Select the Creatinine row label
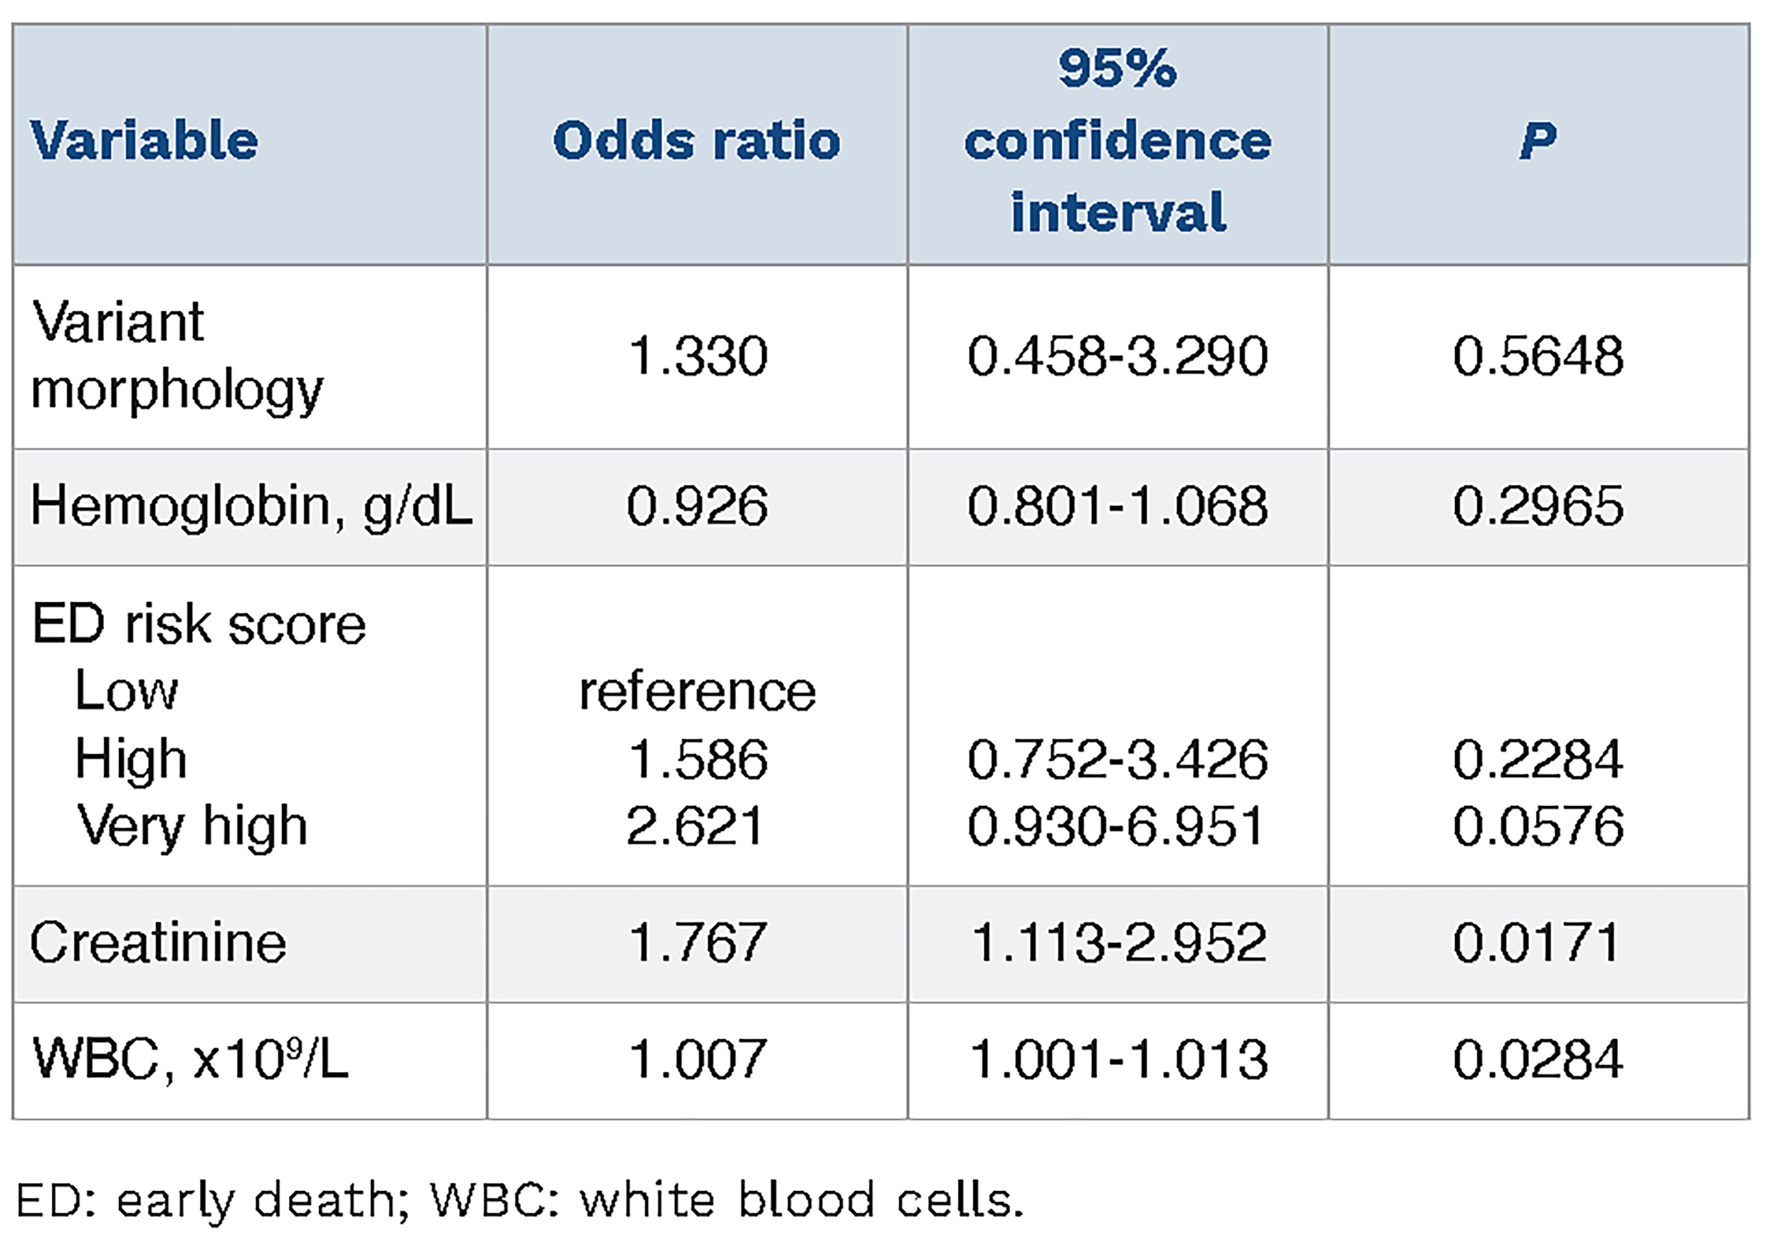Image resolution: width=1766 pixels, height=1250 pixels. tap(158, 943)
